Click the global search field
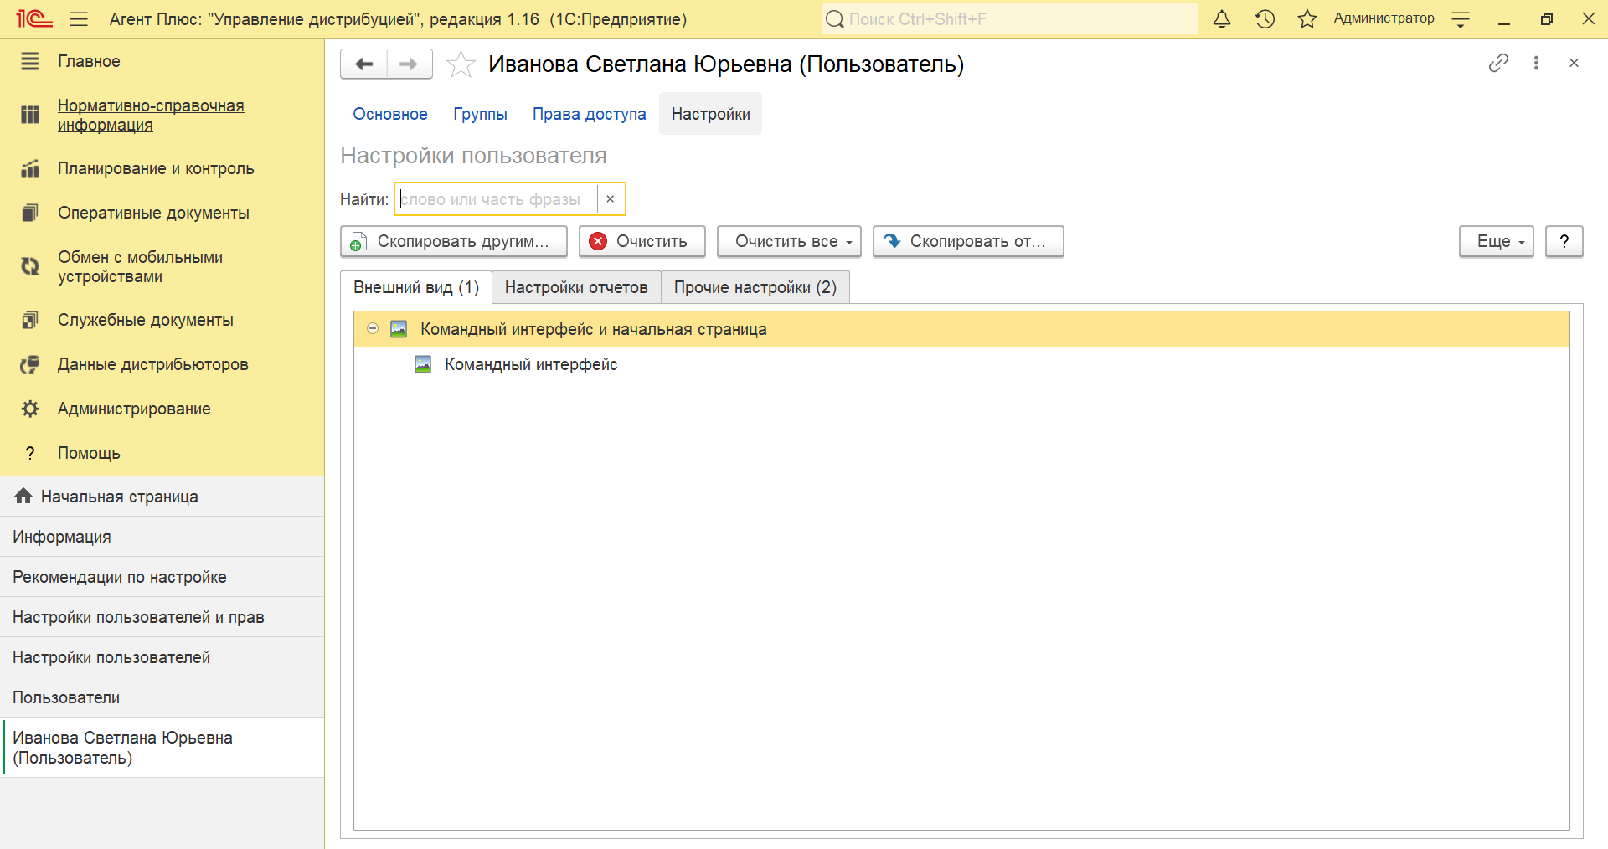 point(1009,18)
